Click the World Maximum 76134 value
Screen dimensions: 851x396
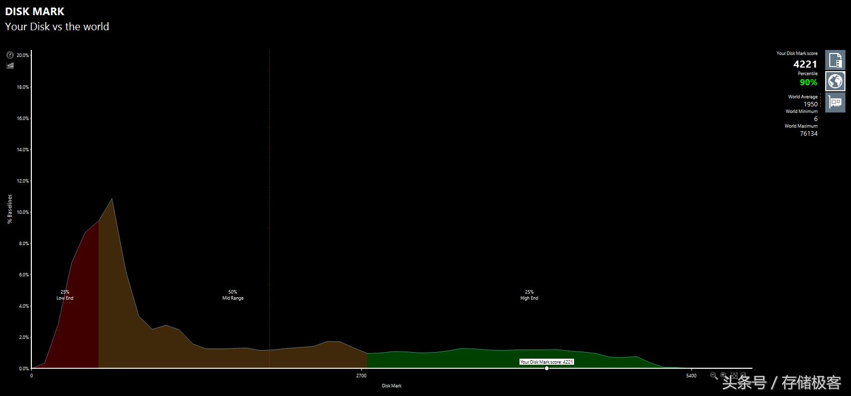[809, 134]
